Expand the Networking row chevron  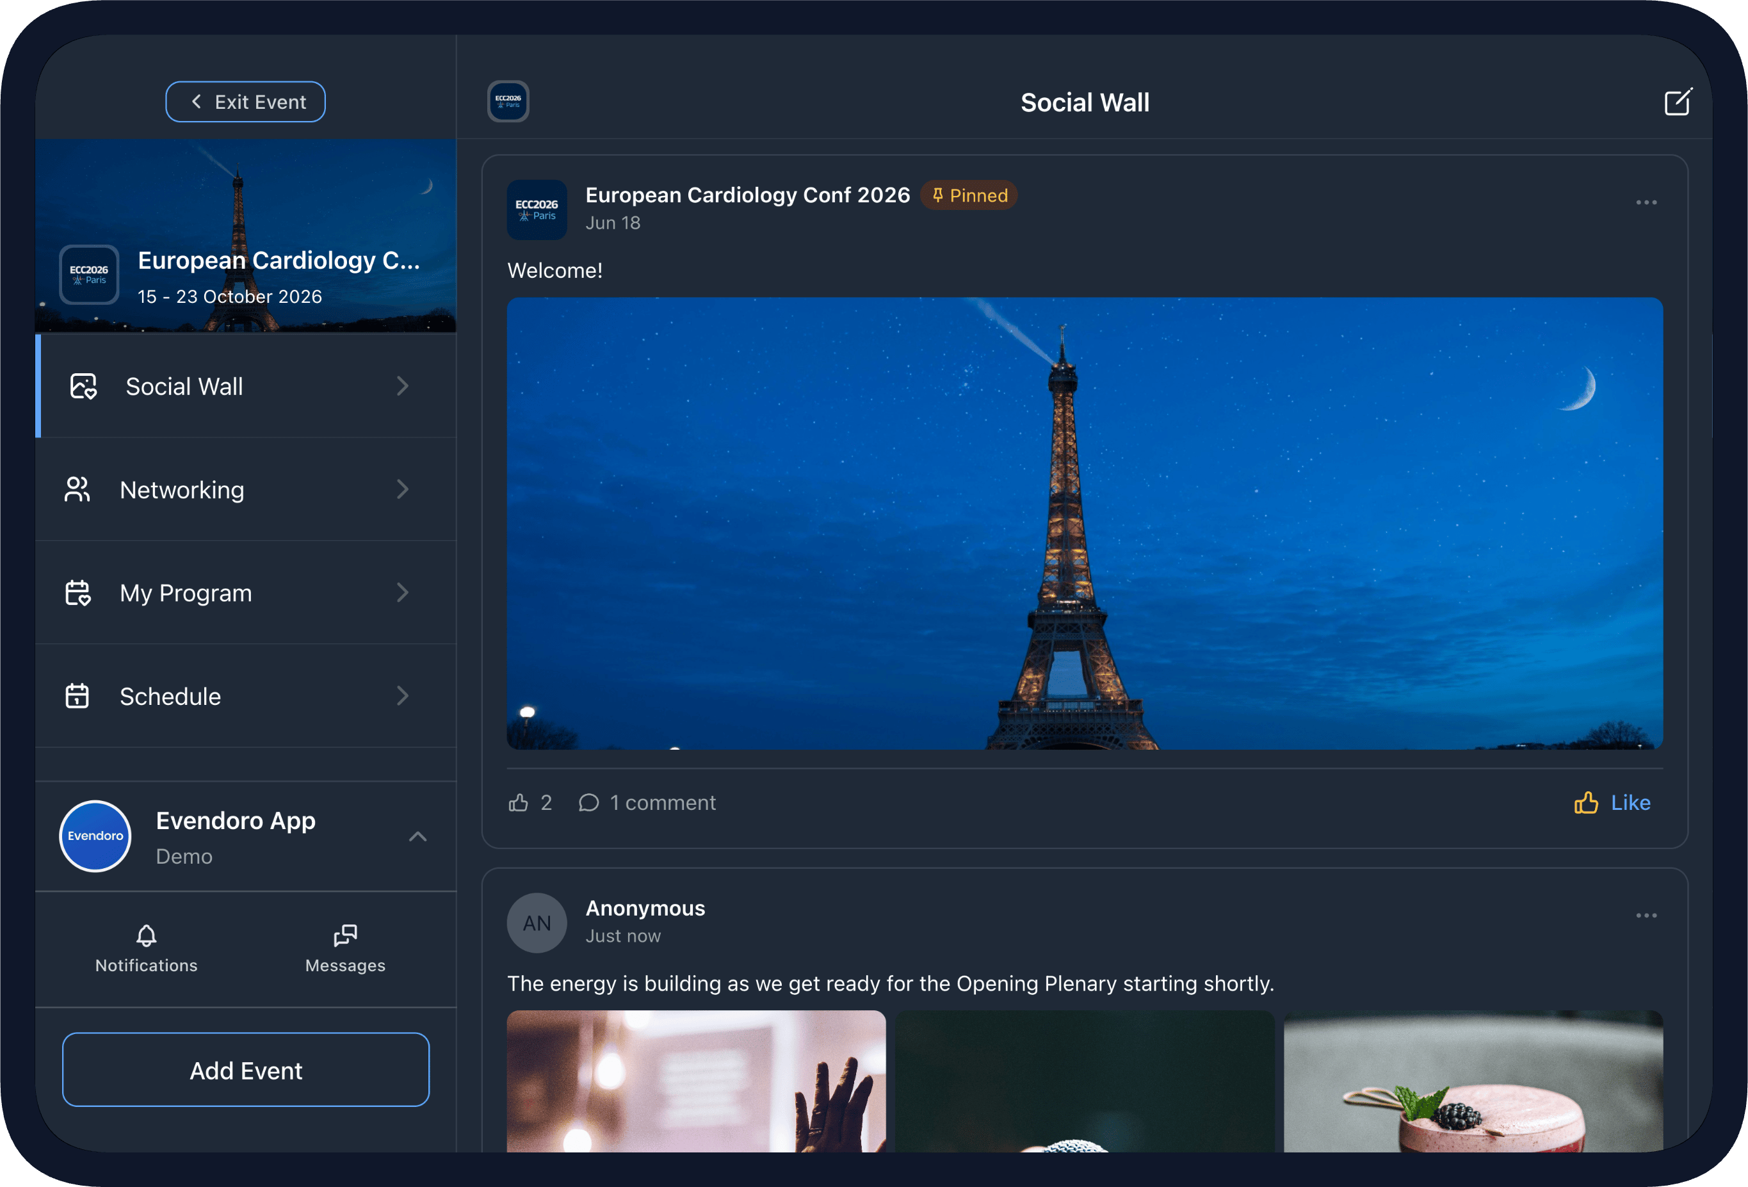[403, 490]
